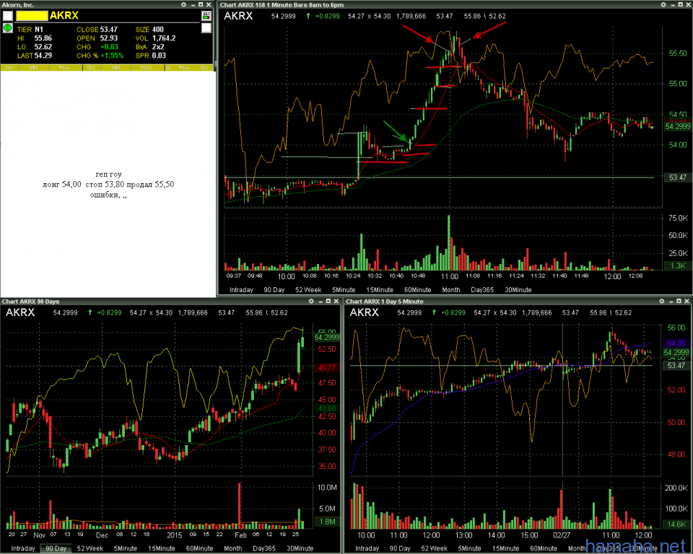
Task: Open settings gear in 1 Minute Bars chart window
Action: pos(663,4)
